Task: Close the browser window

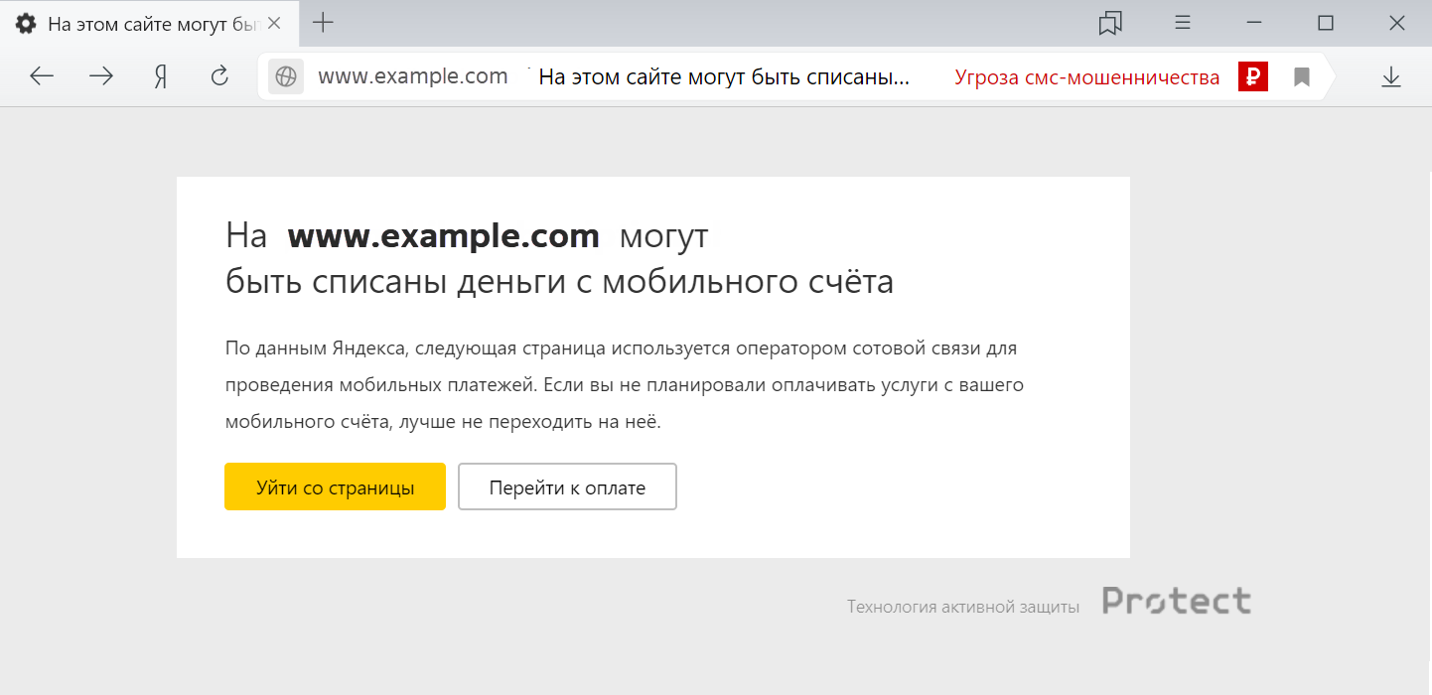Action: (1397, 23)
